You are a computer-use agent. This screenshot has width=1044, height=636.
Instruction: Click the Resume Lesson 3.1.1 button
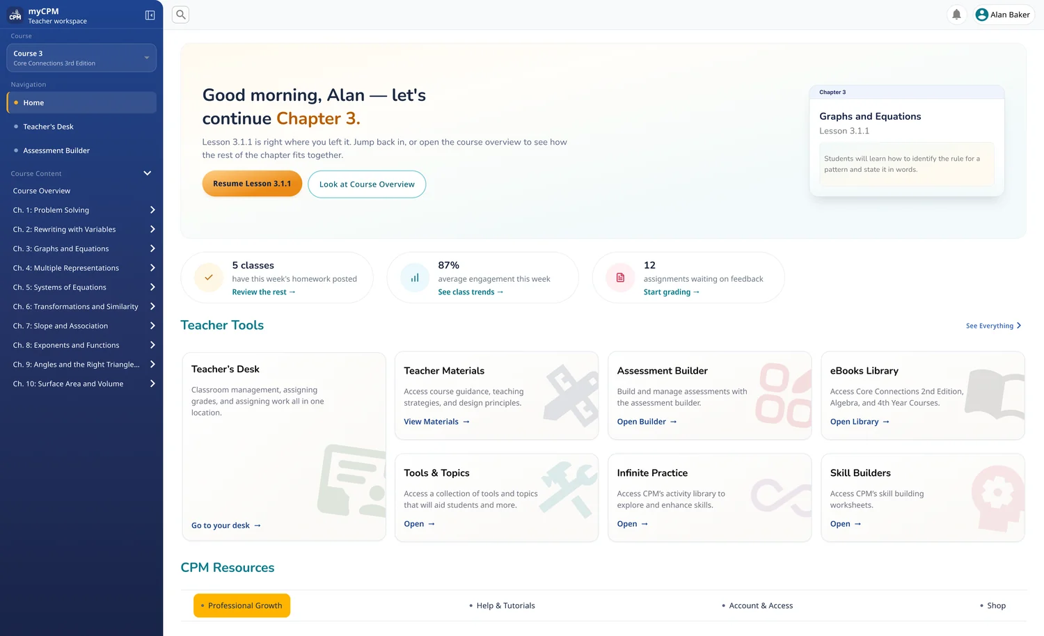point(252,184)
